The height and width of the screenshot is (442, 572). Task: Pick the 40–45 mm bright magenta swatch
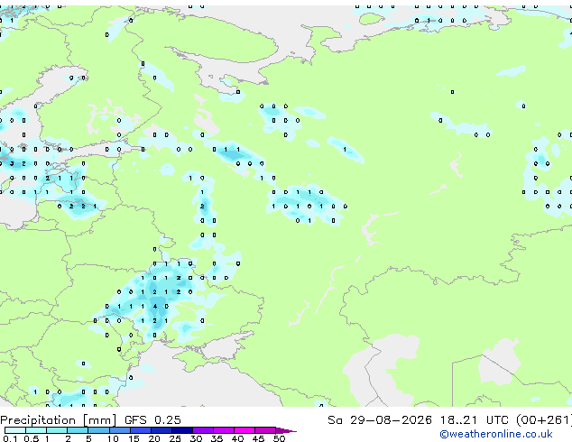pos(244,430)
